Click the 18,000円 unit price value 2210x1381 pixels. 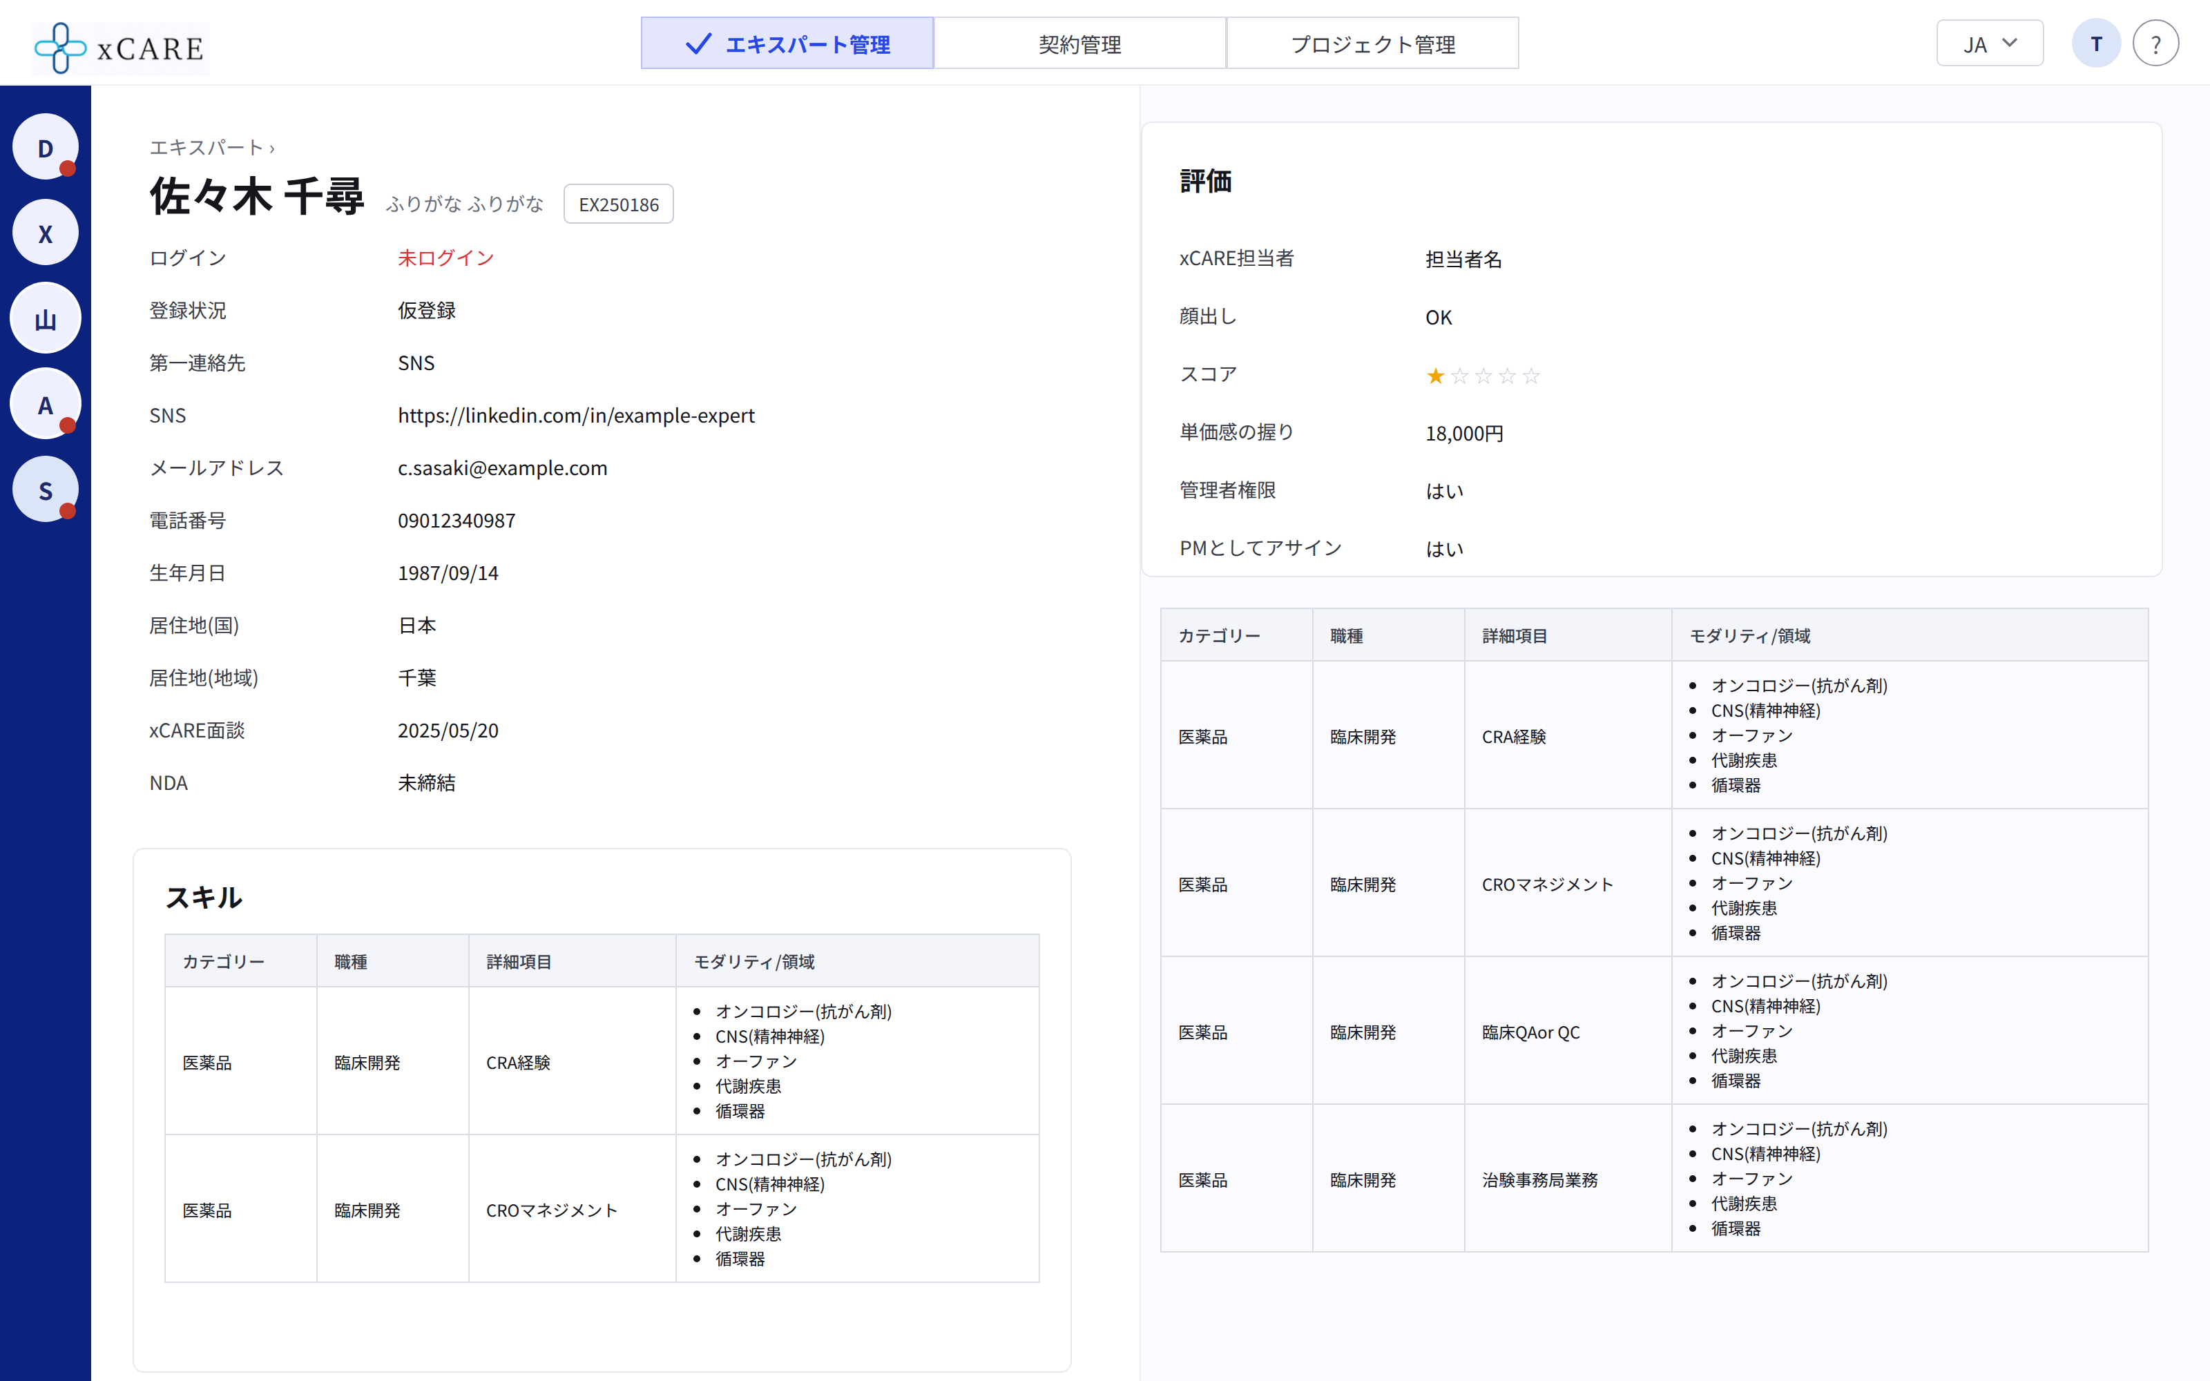tap(1465, 434)
